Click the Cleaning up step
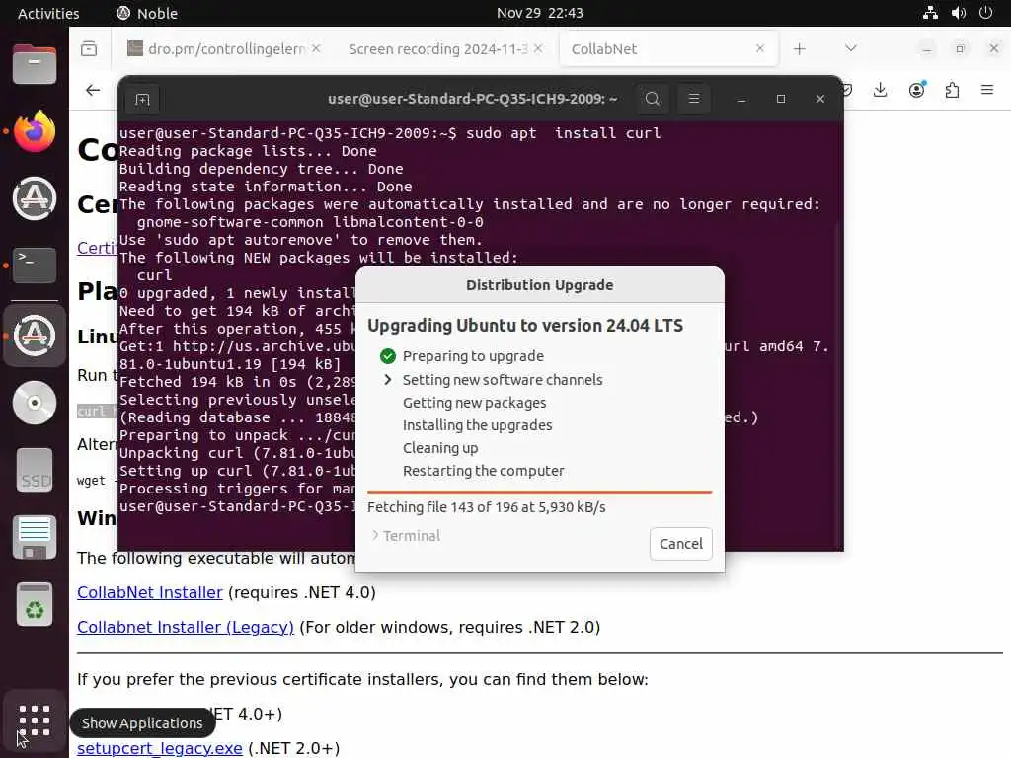Screen dimensions: 1011x758 click(440, 447)
